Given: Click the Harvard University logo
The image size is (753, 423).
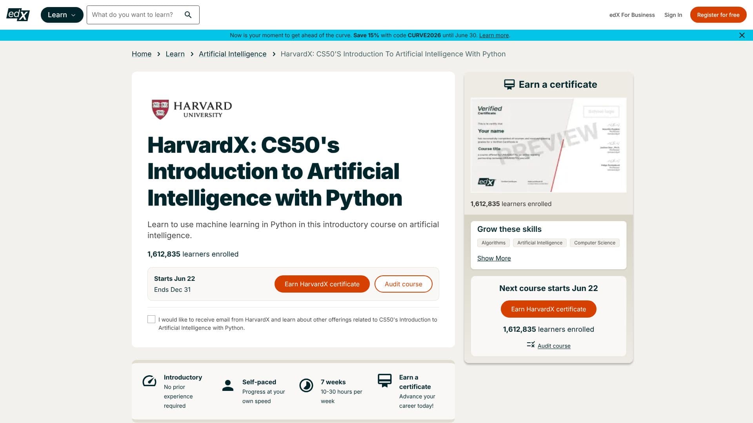Looking at the screenshot, I should (x=192, y=109).
